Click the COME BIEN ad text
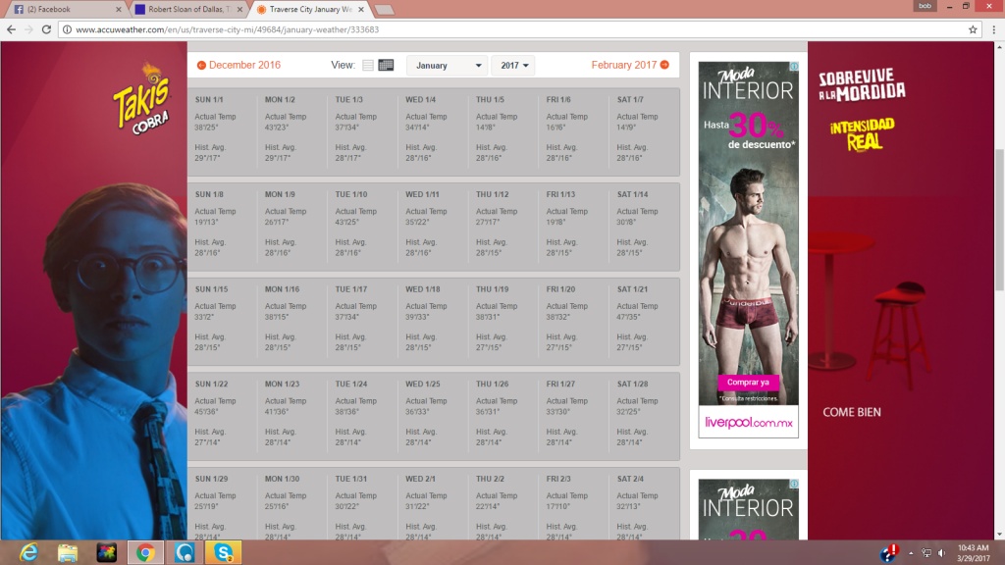The width and height of the screenshot is (1005, 565). (852, 413)
